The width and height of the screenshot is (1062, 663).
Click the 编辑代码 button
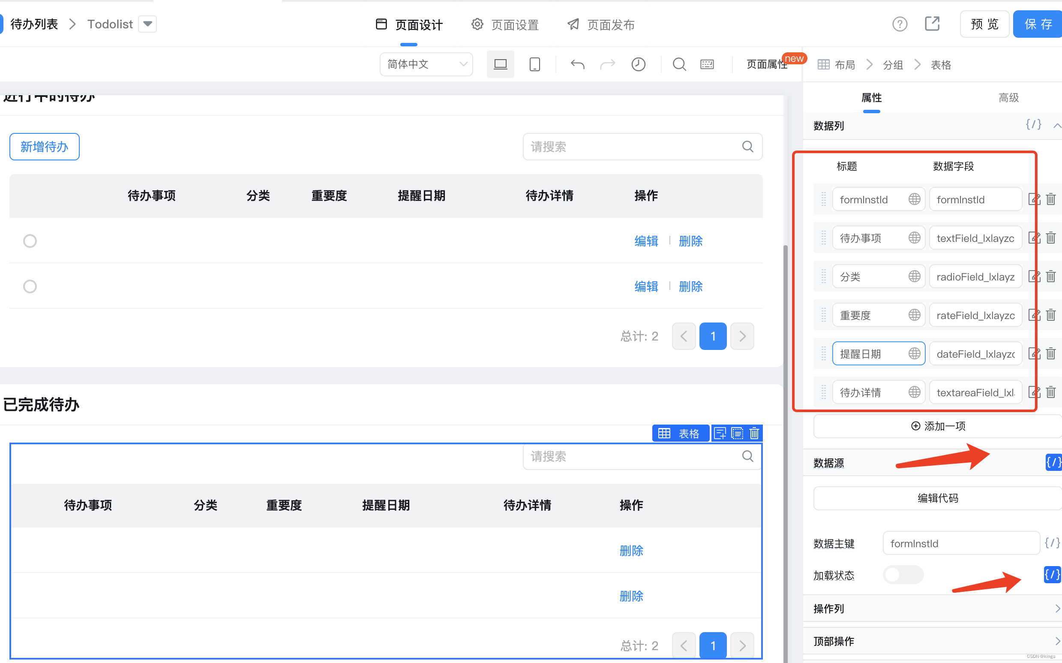938,498
